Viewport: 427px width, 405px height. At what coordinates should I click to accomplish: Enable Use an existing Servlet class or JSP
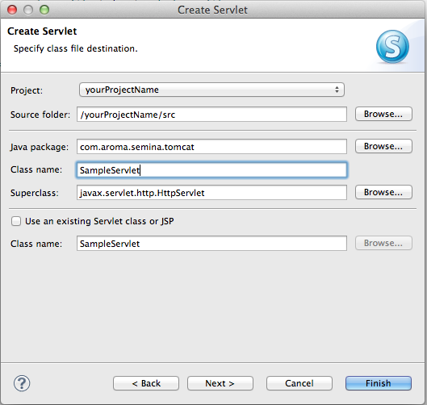pos(16,221)
